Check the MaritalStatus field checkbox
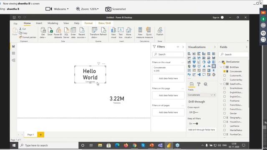The image size is (267, 150). click(x=224, y=130)
